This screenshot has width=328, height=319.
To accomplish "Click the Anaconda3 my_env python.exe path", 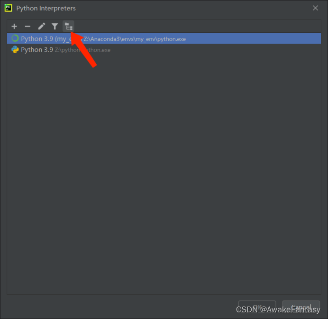I will (135, 39).
